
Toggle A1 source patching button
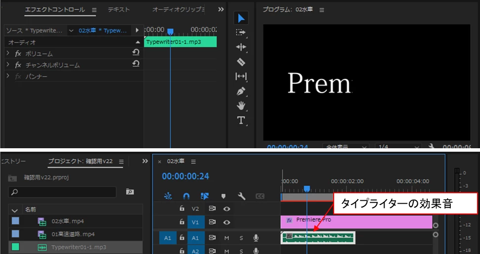point(168,238)
